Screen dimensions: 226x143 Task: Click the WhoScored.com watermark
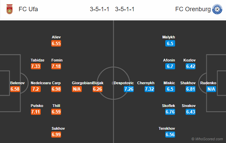click(x=207, y=139)
